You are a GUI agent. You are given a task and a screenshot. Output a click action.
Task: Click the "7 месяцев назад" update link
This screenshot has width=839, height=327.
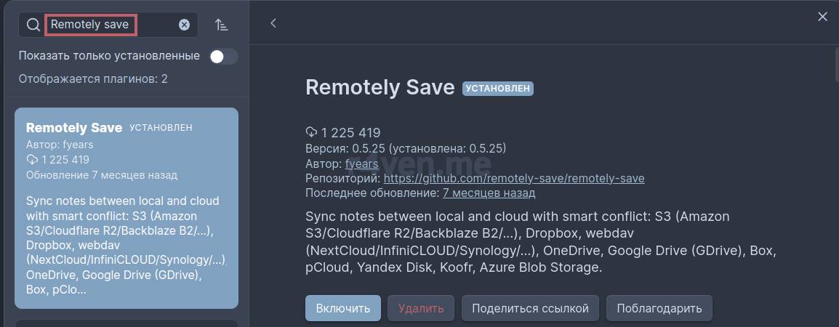click(x=489, y=193)
